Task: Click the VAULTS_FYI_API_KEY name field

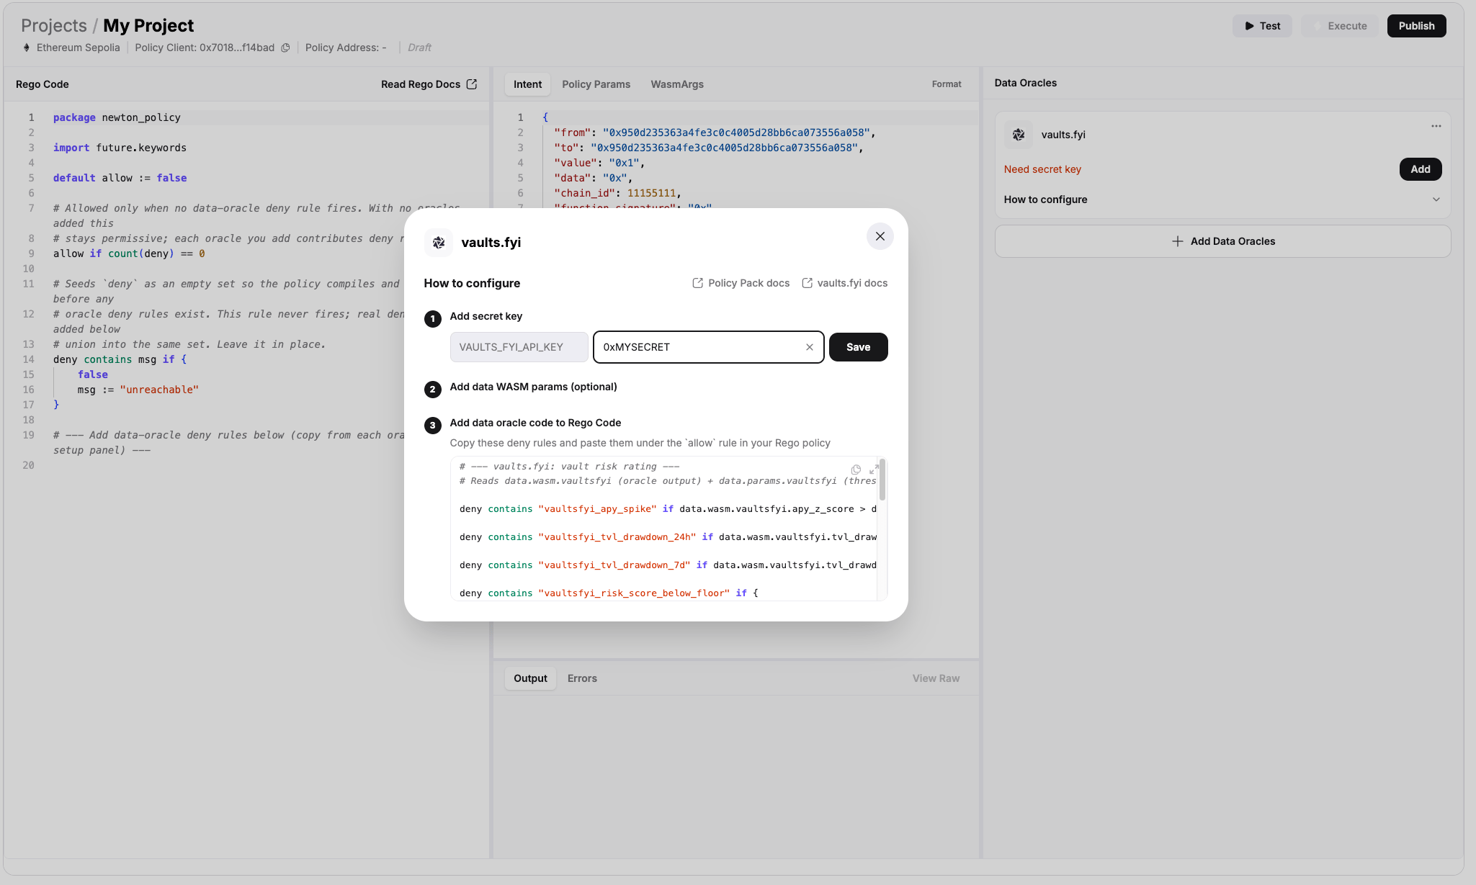Action: (x=519, y=347)
